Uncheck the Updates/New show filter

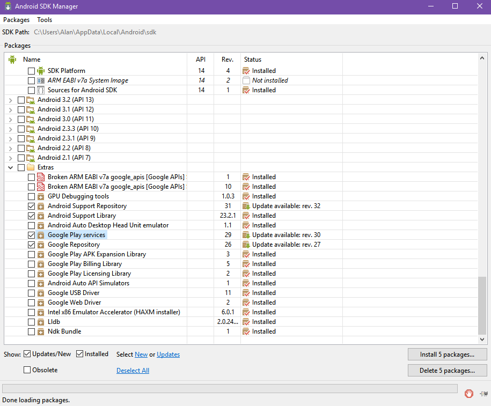(27, 354)
